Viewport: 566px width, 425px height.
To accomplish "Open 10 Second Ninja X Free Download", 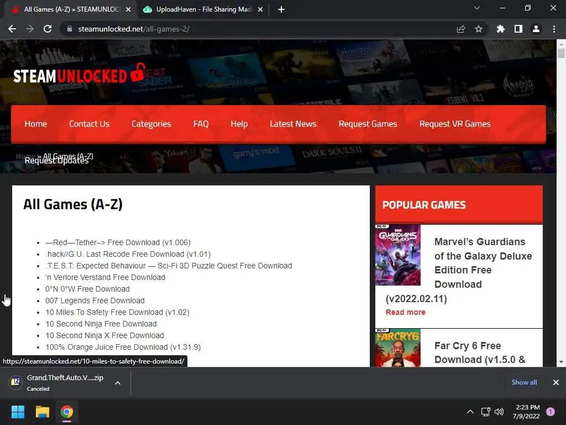I will click(x=104, y=335).
